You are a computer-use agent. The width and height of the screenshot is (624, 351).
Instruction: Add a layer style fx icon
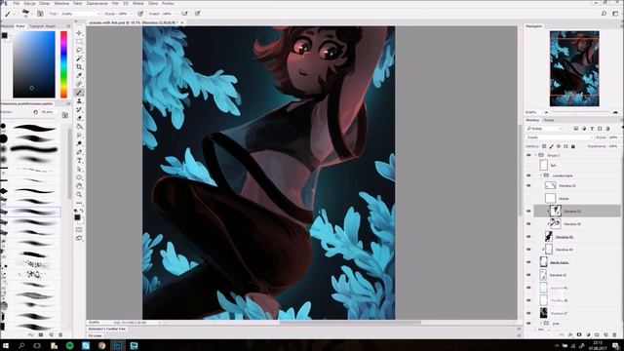point(570,335)
